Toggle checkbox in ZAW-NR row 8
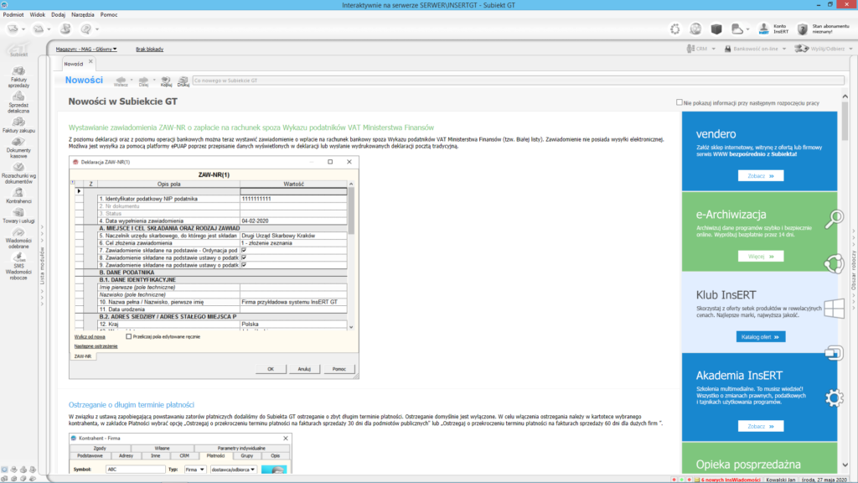 [x=244, y=257]
